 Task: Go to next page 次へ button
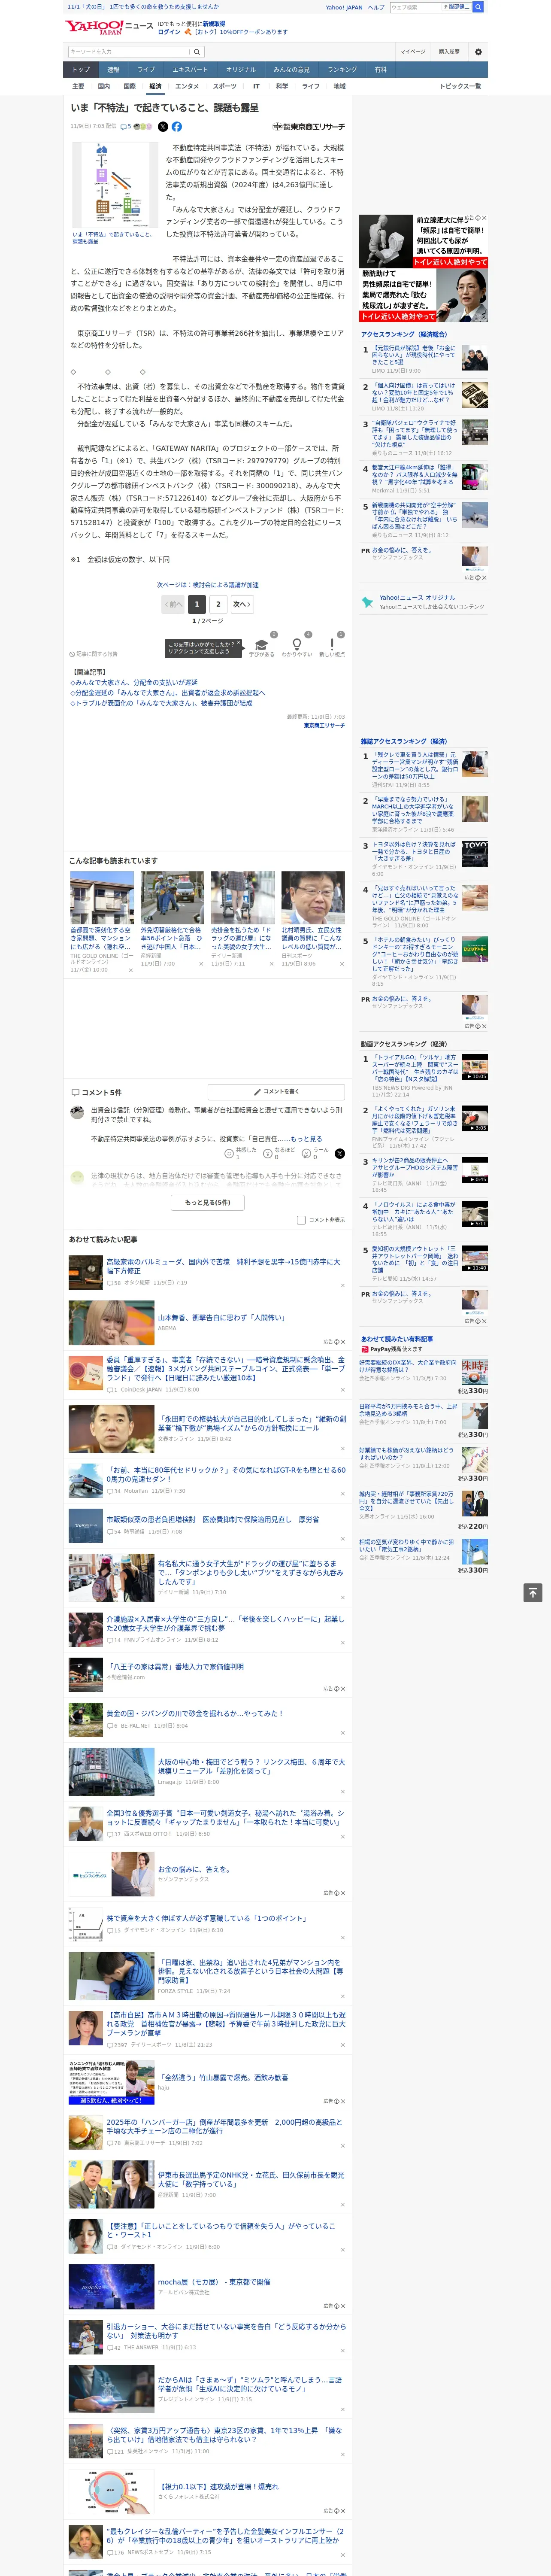[241, 604]
